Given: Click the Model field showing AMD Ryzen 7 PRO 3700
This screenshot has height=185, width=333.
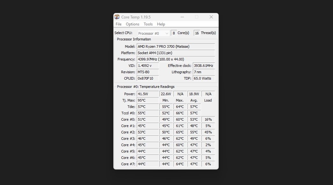Looking at the screenshot, I should [175, 46].
